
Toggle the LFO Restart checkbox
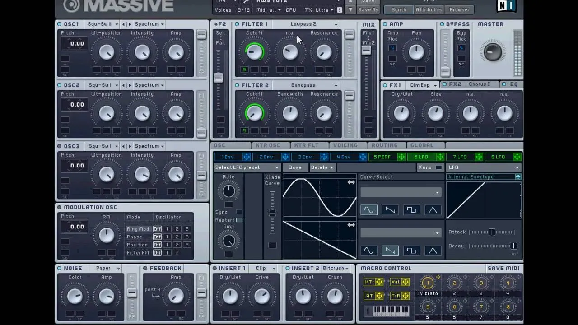click(x=239, y=220)
